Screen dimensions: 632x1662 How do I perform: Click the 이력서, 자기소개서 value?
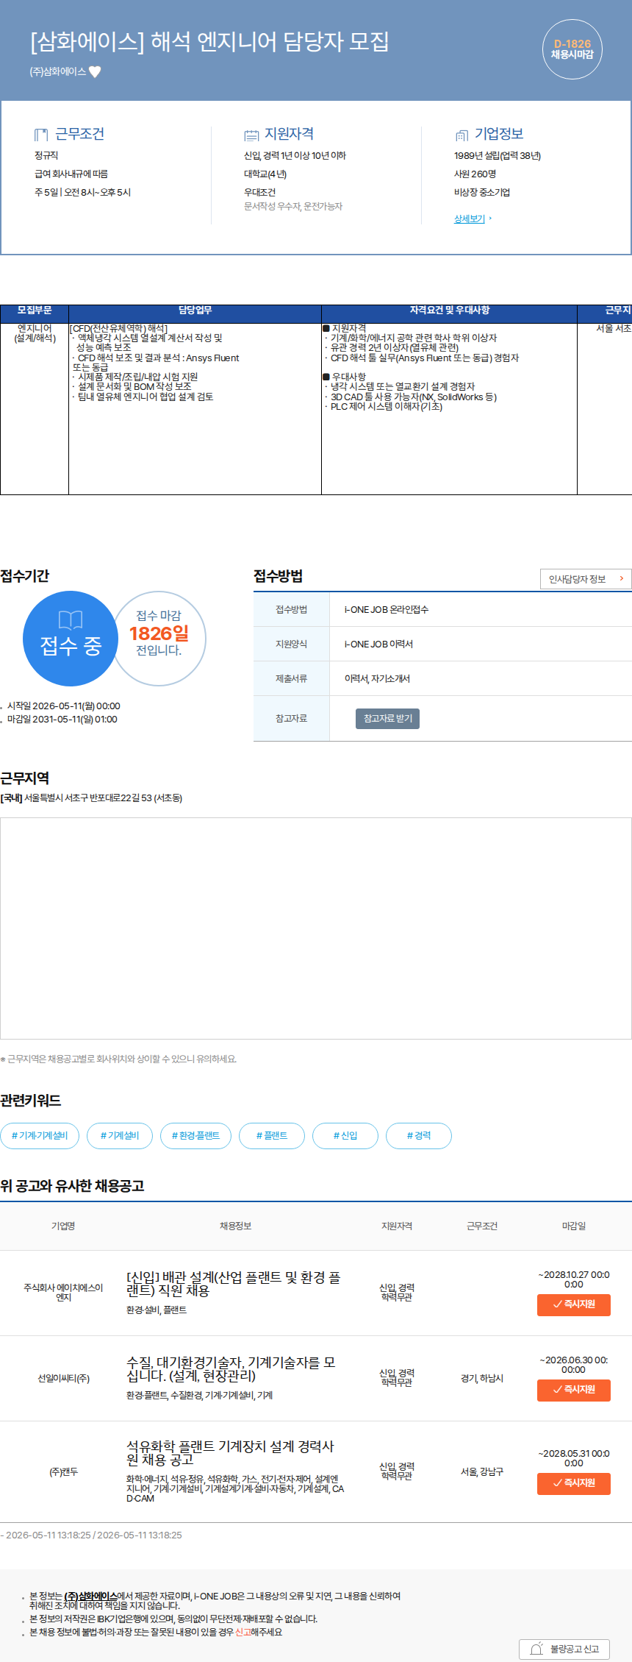click(377, 678)
